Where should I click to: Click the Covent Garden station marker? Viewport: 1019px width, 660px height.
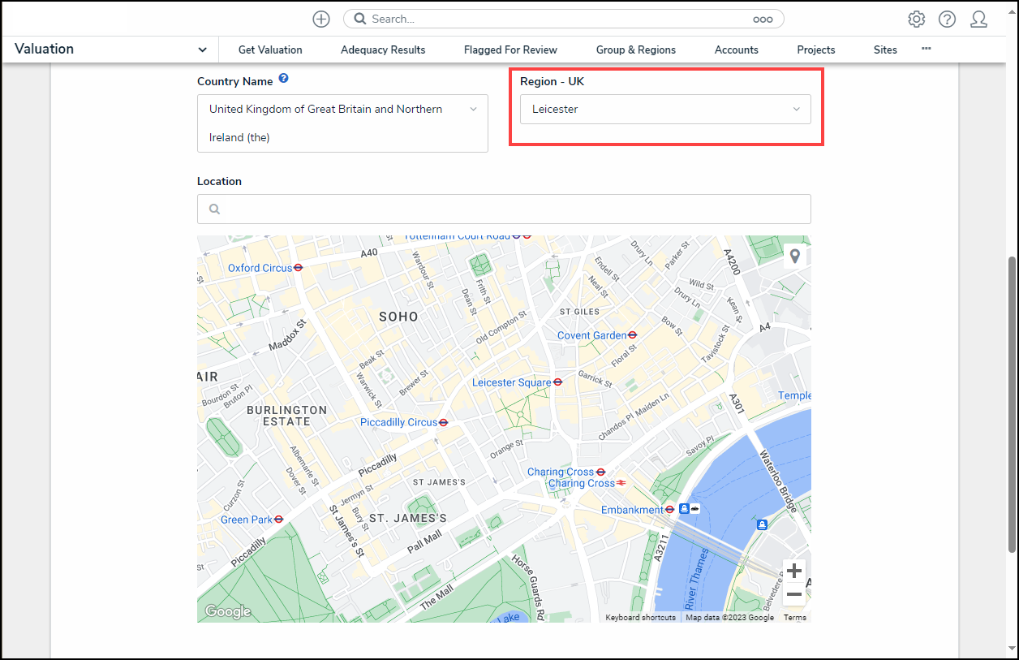click(x=633, y=334)
